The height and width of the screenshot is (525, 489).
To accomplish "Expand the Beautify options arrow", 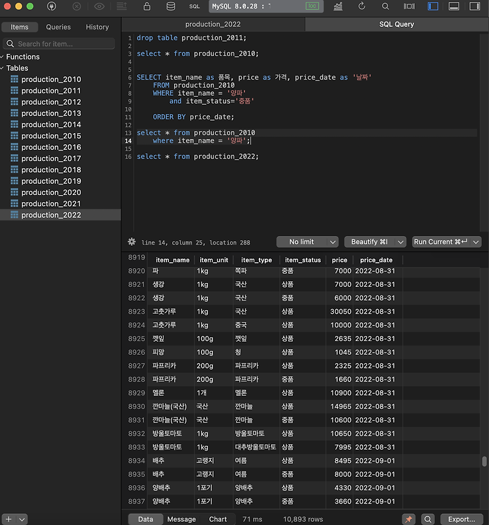I will [x=400, y=242].
